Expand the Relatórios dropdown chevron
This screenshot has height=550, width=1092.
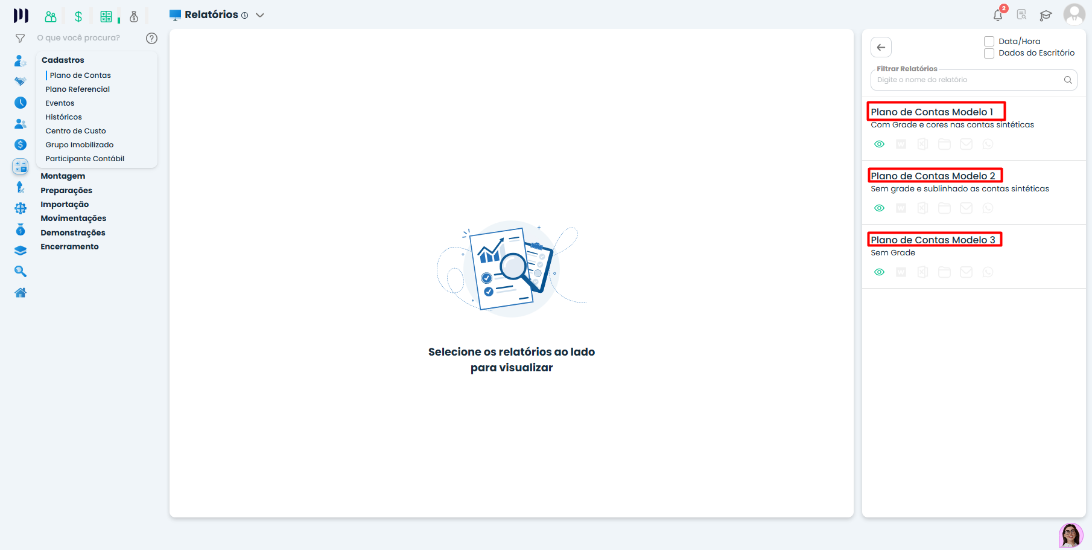pyautogui.click(x=260, y=16)
